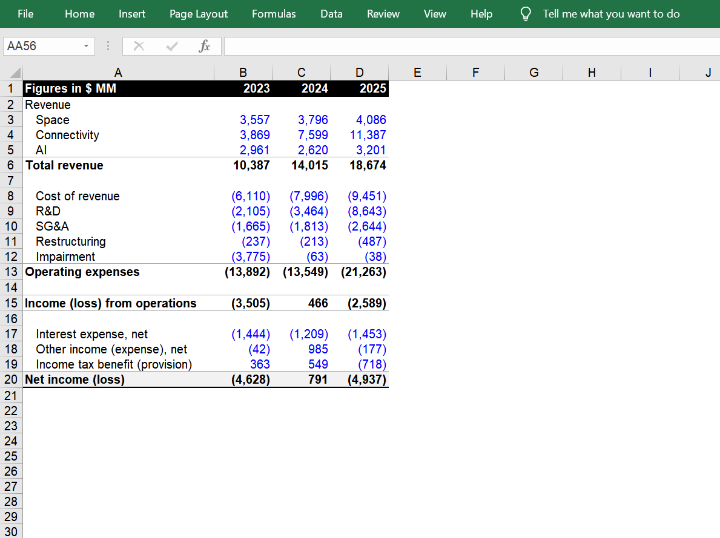The image size is (720, 538).
Task: Open the Formulas ribbon tab
Action: 274,14
